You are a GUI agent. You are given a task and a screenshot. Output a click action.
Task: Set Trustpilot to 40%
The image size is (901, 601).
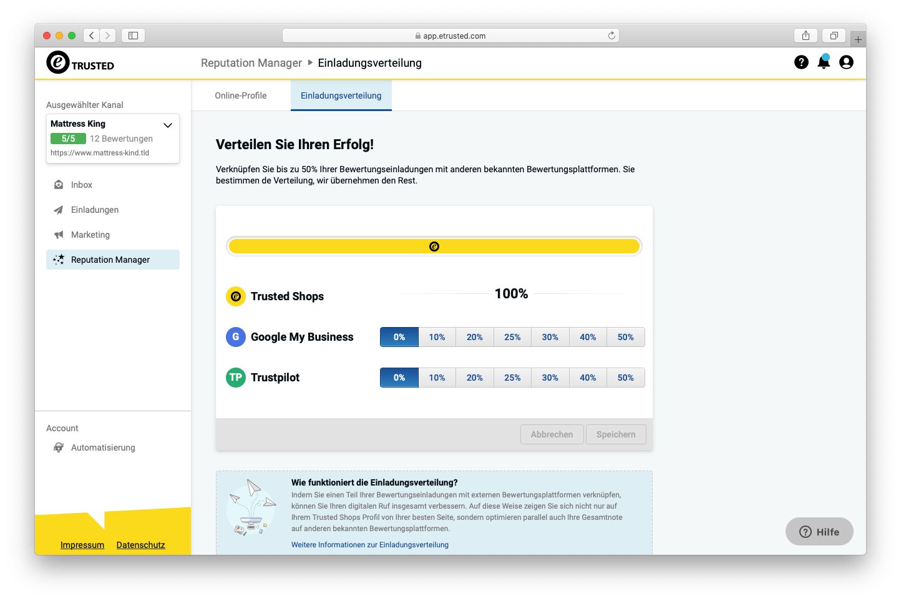(x=588, y=378)
